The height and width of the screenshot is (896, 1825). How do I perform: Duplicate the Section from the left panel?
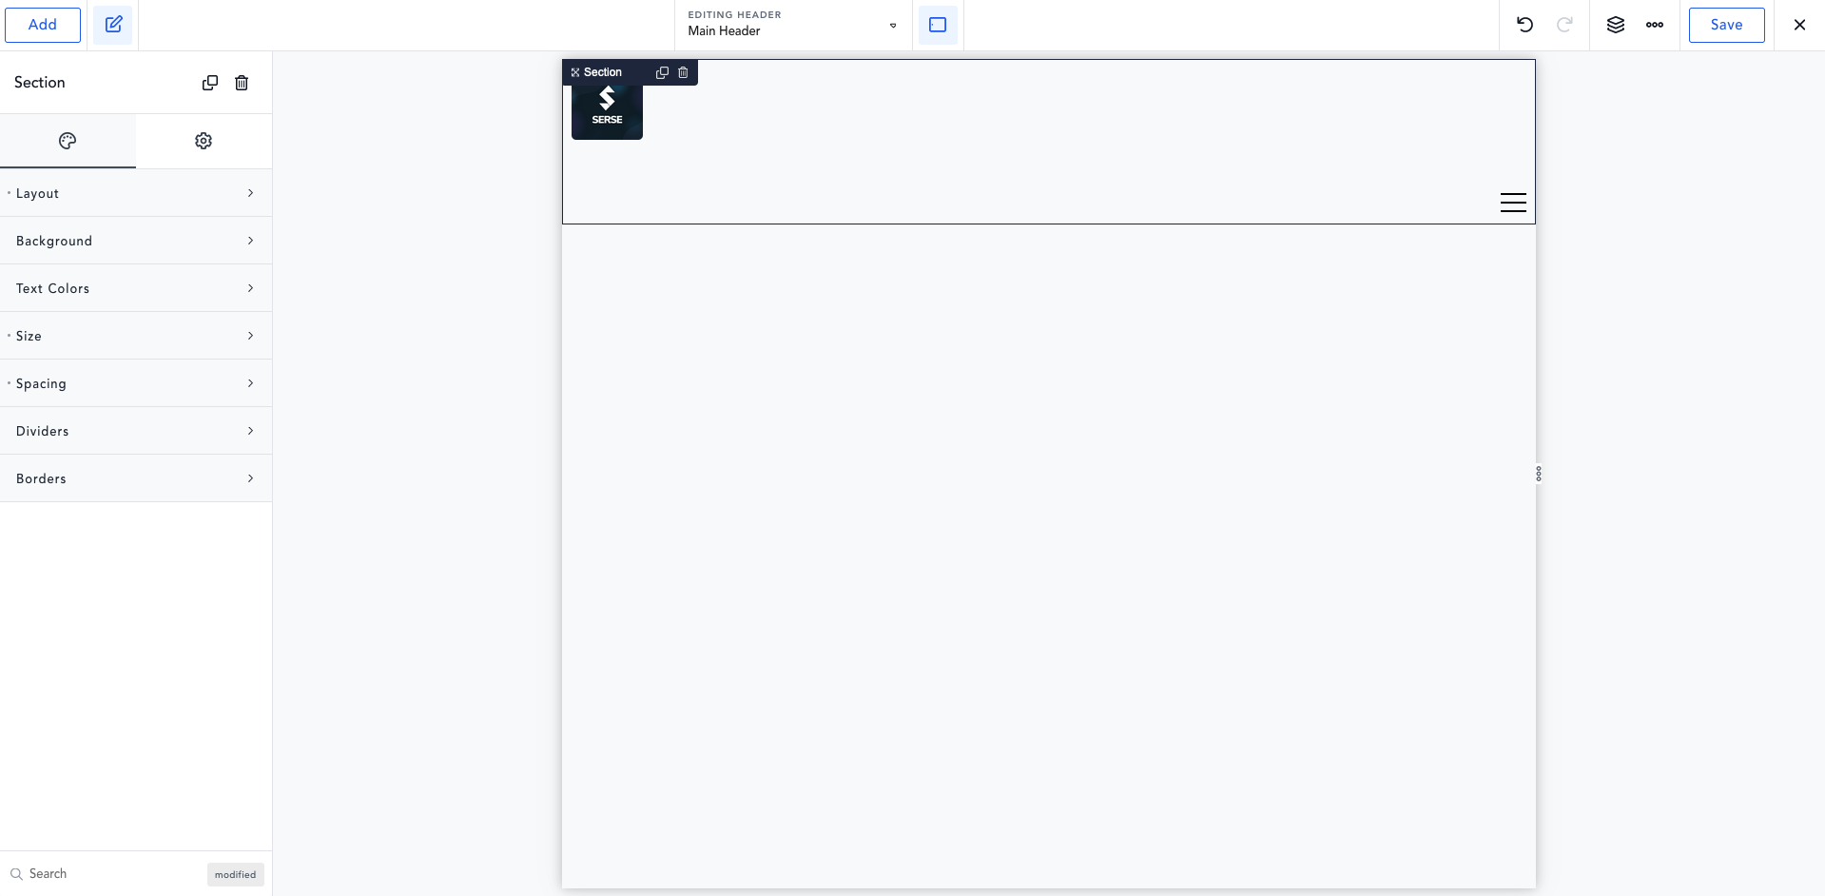tap(210, 83)
